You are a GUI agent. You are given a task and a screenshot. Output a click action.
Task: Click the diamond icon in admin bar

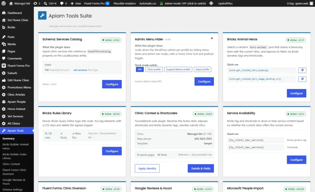coord(211,3)
